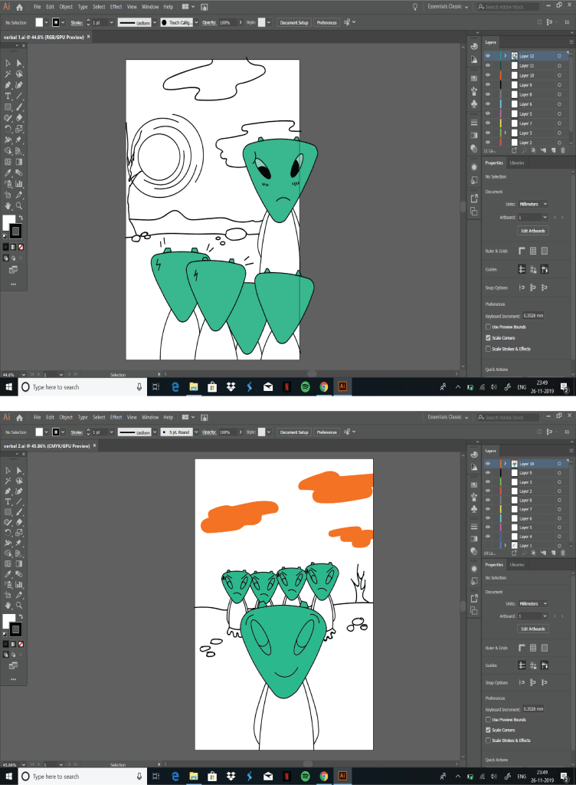Choose the Magic Wand tool in verbal 1.ai
Viewport: 576px width, 785px height.
click(x=8, y=74)
